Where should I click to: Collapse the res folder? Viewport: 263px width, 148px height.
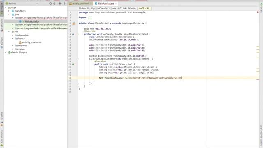click(9, 32)
